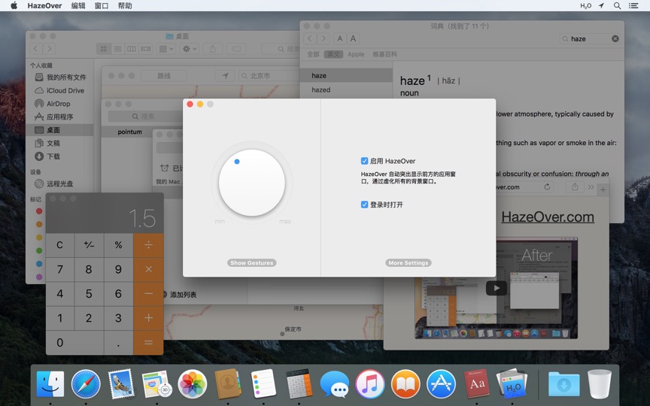Launch Safari from the Dock
Image resolution: width=650 pixels, height=406 pixels.
(86, 383)
